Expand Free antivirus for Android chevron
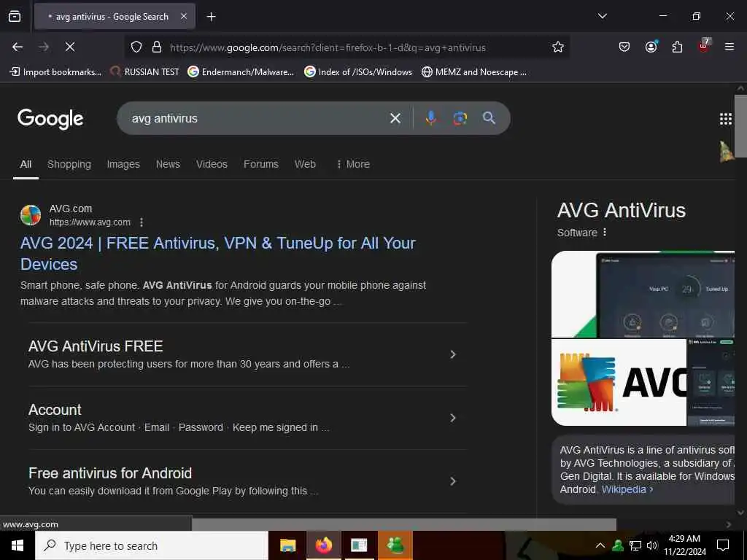This screenshot has height=560, width=747. click(x=453, y=481)
